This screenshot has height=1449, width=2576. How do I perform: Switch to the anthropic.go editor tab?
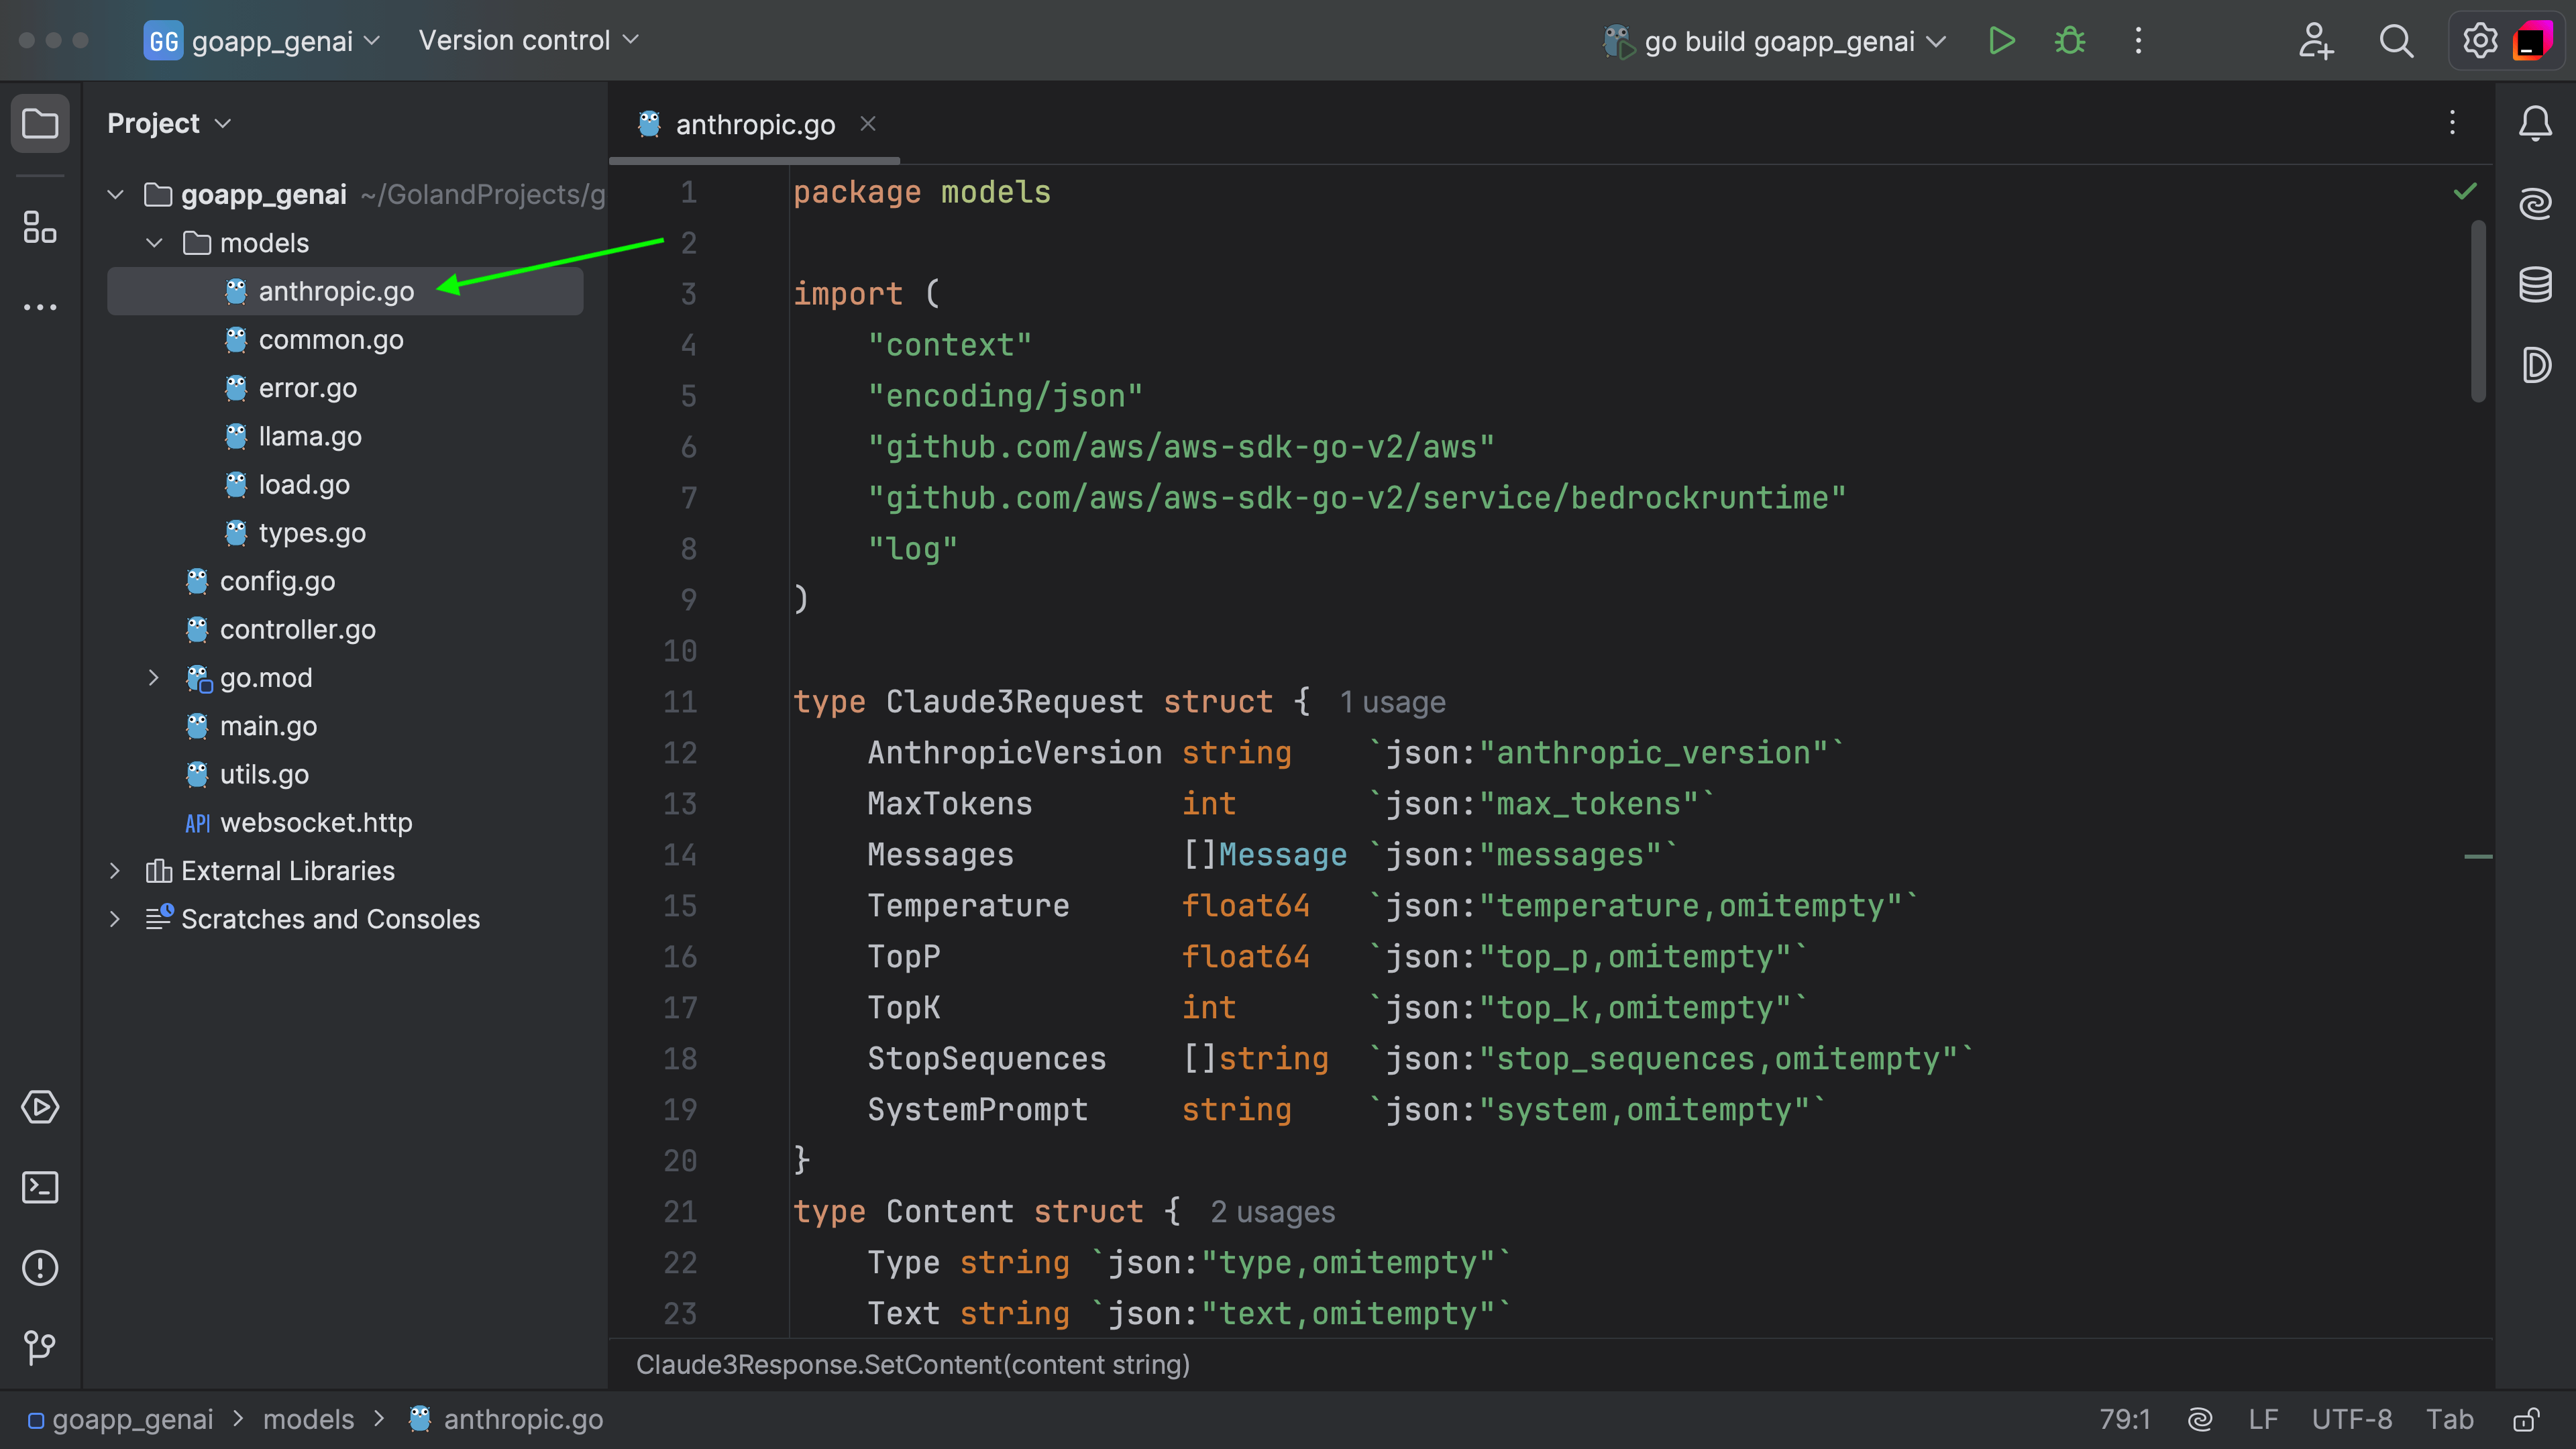coord(754,125)
